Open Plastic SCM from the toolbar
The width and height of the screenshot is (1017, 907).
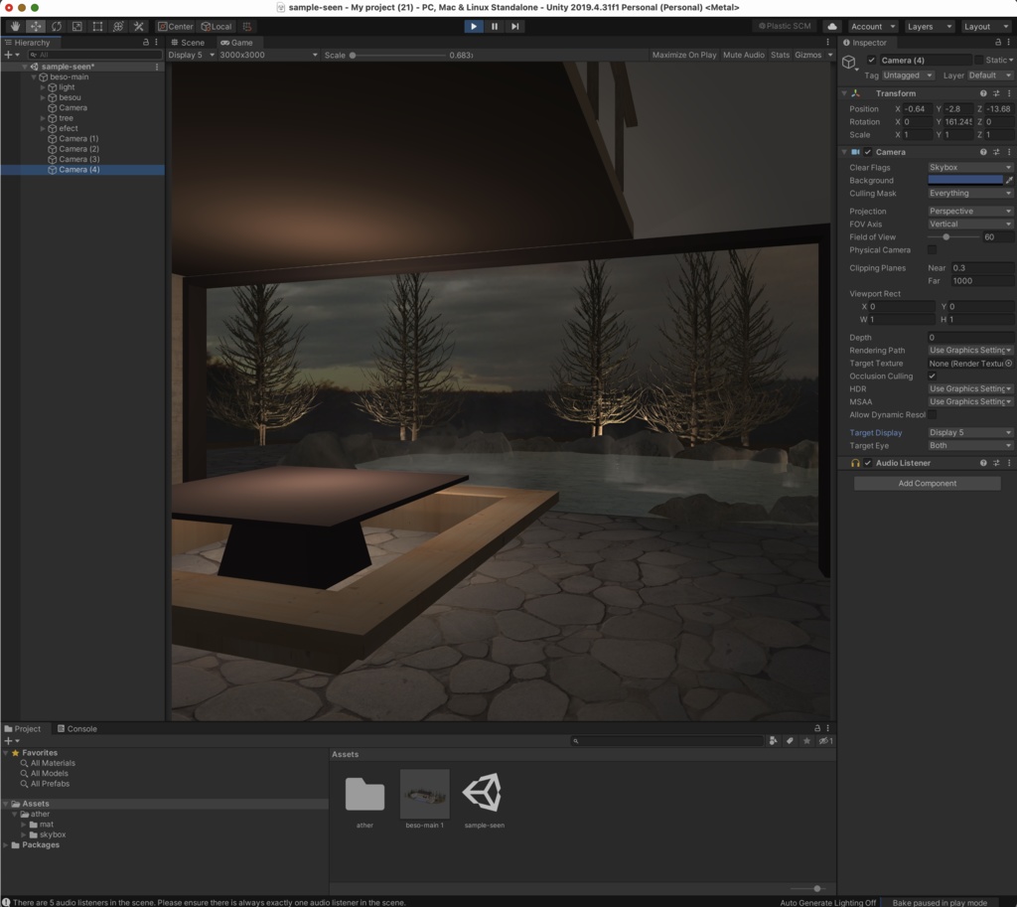pos(788,26)
